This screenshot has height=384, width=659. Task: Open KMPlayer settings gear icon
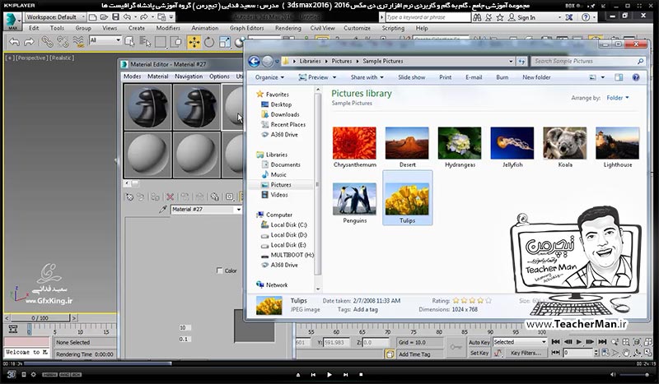tap(33, 374)
